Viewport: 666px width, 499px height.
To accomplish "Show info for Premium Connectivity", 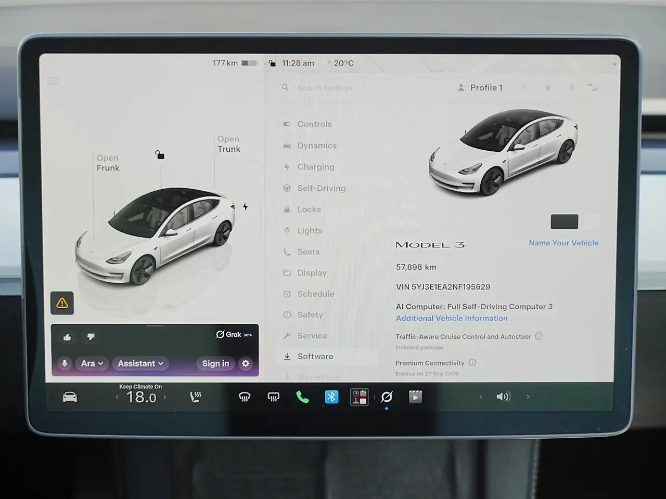I will point(472,362).
